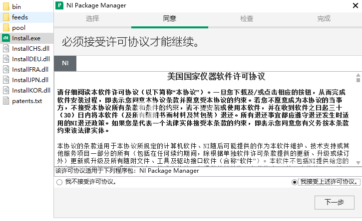Select the file name InstallKOR.dll

(31, 90)
